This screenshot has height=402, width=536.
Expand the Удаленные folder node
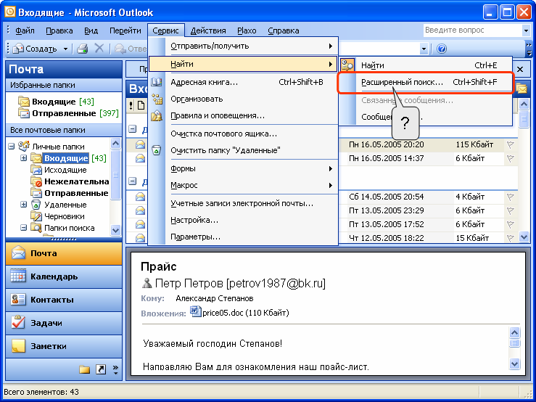[x=24, y=205]
